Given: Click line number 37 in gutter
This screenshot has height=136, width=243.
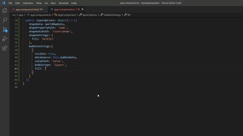Looking at the screenshot, I should pos(16,46).
